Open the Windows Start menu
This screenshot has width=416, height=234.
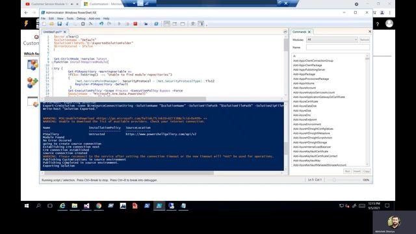(x=27, y=205)
